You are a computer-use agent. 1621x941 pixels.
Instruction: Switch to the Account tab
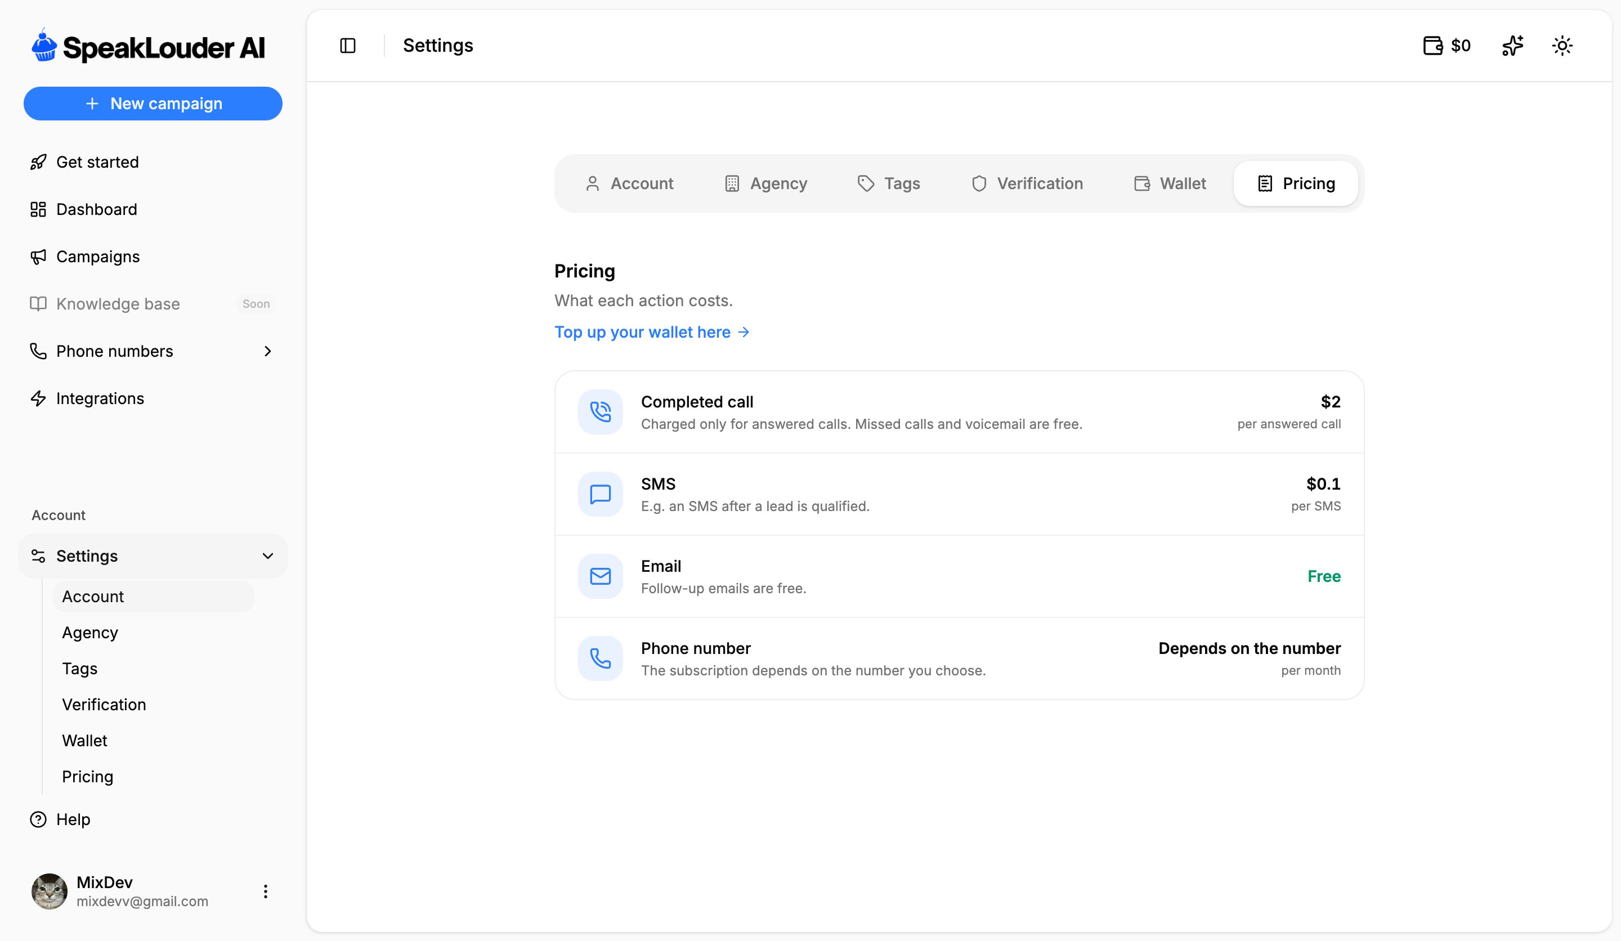tap(629, 184)
